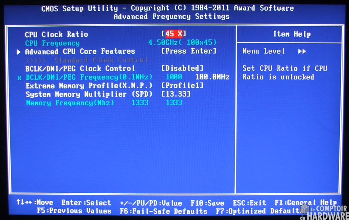Image resolution: width=349 pixels, height=220 pixels.
Task: Click the Item Help panel heading
Action: pyautogui.click(x=292, y=34)
